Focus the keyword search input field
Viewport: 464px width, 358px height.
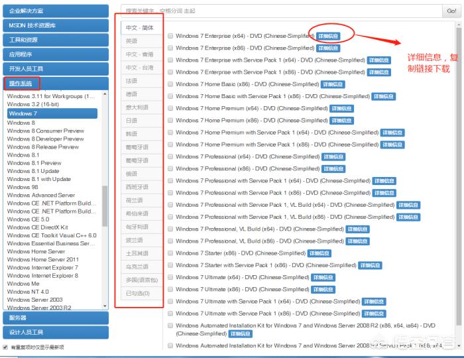click(x=282, y=11)
